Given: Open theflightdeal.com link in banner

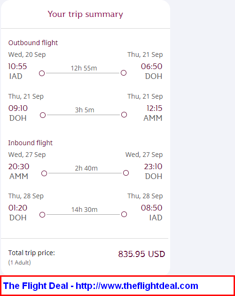Looking at the screenshot, I should pos(137,286).
